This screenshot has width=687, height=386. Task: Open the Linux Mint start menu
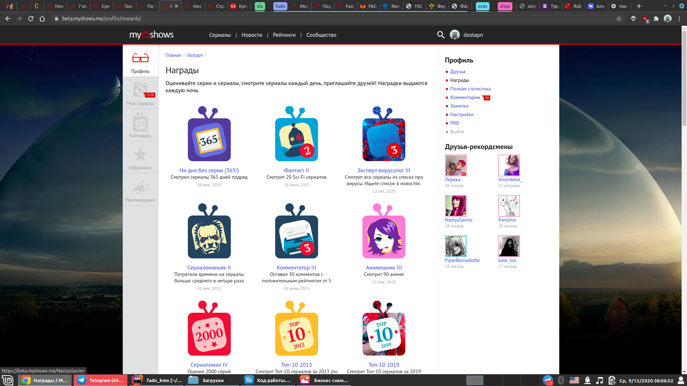click(x=8, y=380)
